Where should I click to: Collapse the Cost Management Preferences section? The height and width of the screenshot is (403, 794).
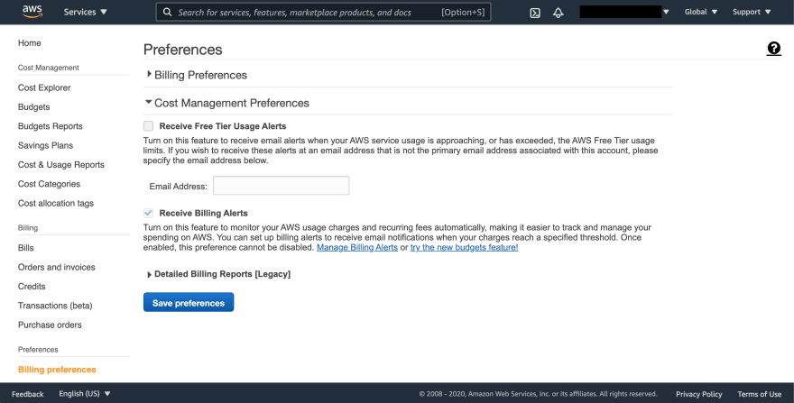(x=226, y=103)
